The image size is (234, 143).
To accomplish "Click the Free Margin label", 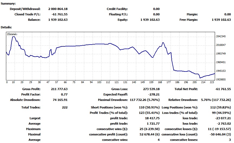I will tap(189, 20).
